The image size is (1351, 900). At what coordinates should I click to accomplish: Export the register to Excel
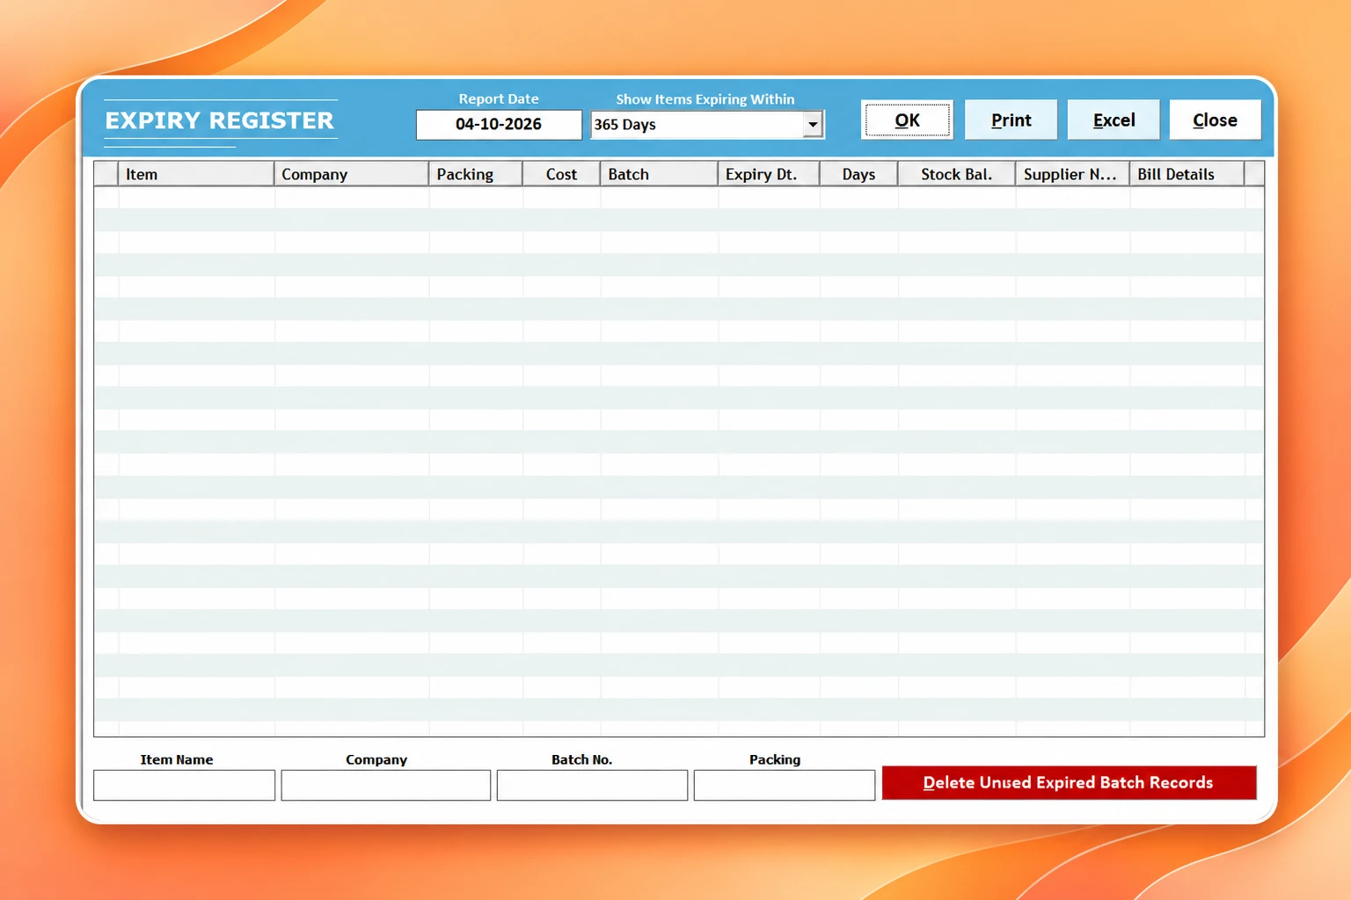click(1114, 120)
